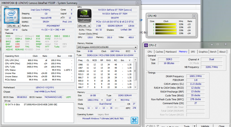The height and width of the screenshot is (127, 231).
Task: Click the NB Frequency value field
Action: [212, 67]
